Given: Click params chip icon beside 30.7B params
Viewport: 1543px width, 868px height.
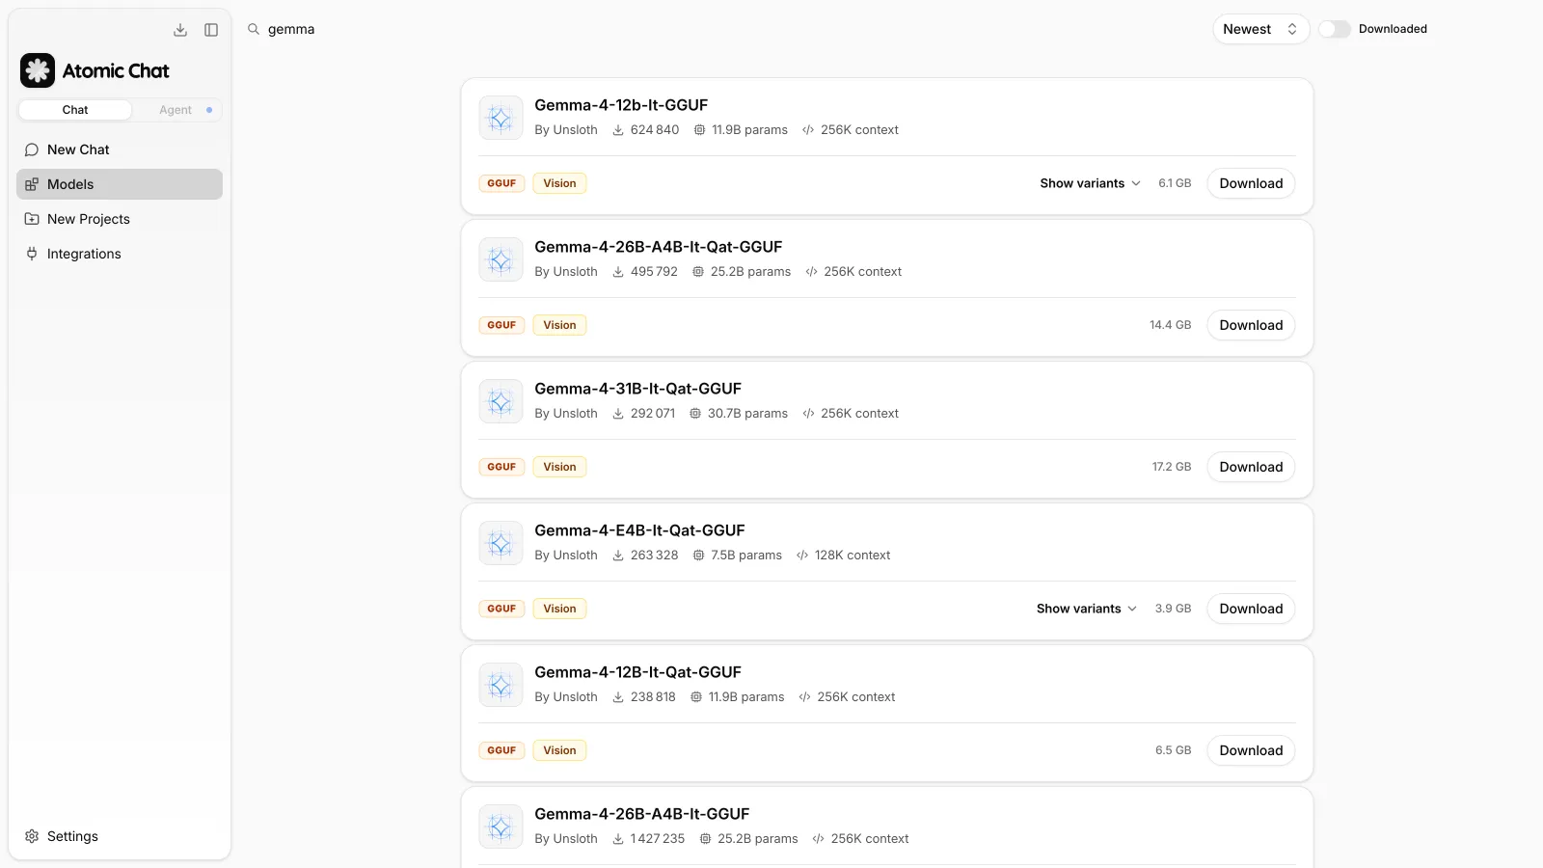Looking at the screenshot, I should 695,414.
